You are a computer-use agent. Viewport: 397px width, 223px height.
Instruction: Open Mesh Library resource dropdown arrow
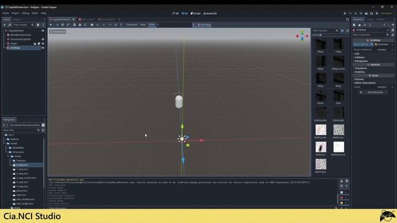[x=392, y=45]
